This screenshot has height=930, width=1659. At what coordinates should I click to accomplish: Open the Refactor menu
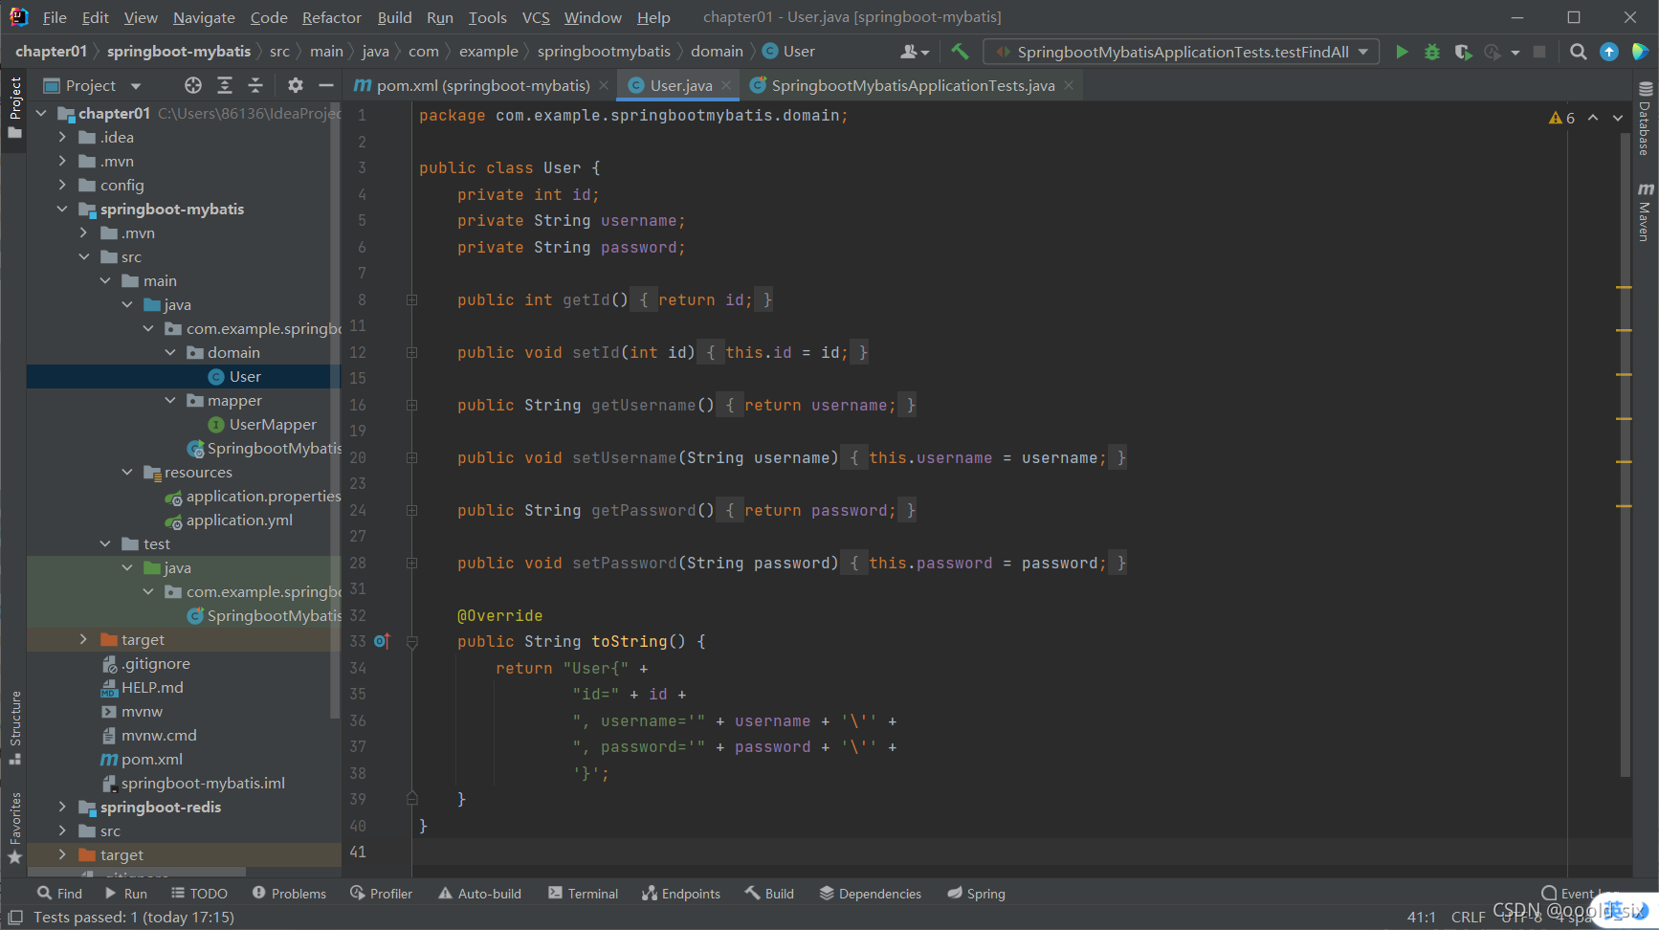[x=332, y=17]
